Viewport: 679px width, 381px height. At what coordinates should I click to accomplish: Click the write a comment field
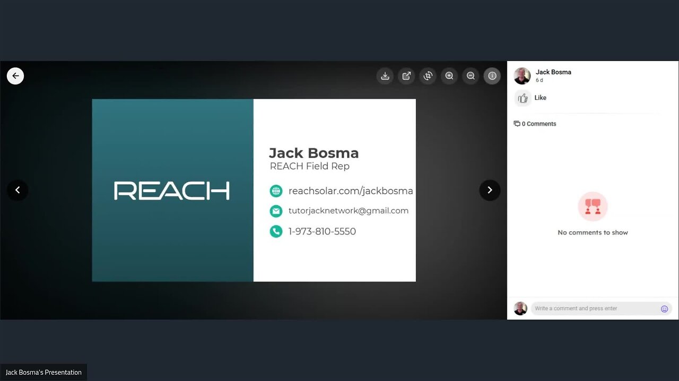tap(601, 309)
